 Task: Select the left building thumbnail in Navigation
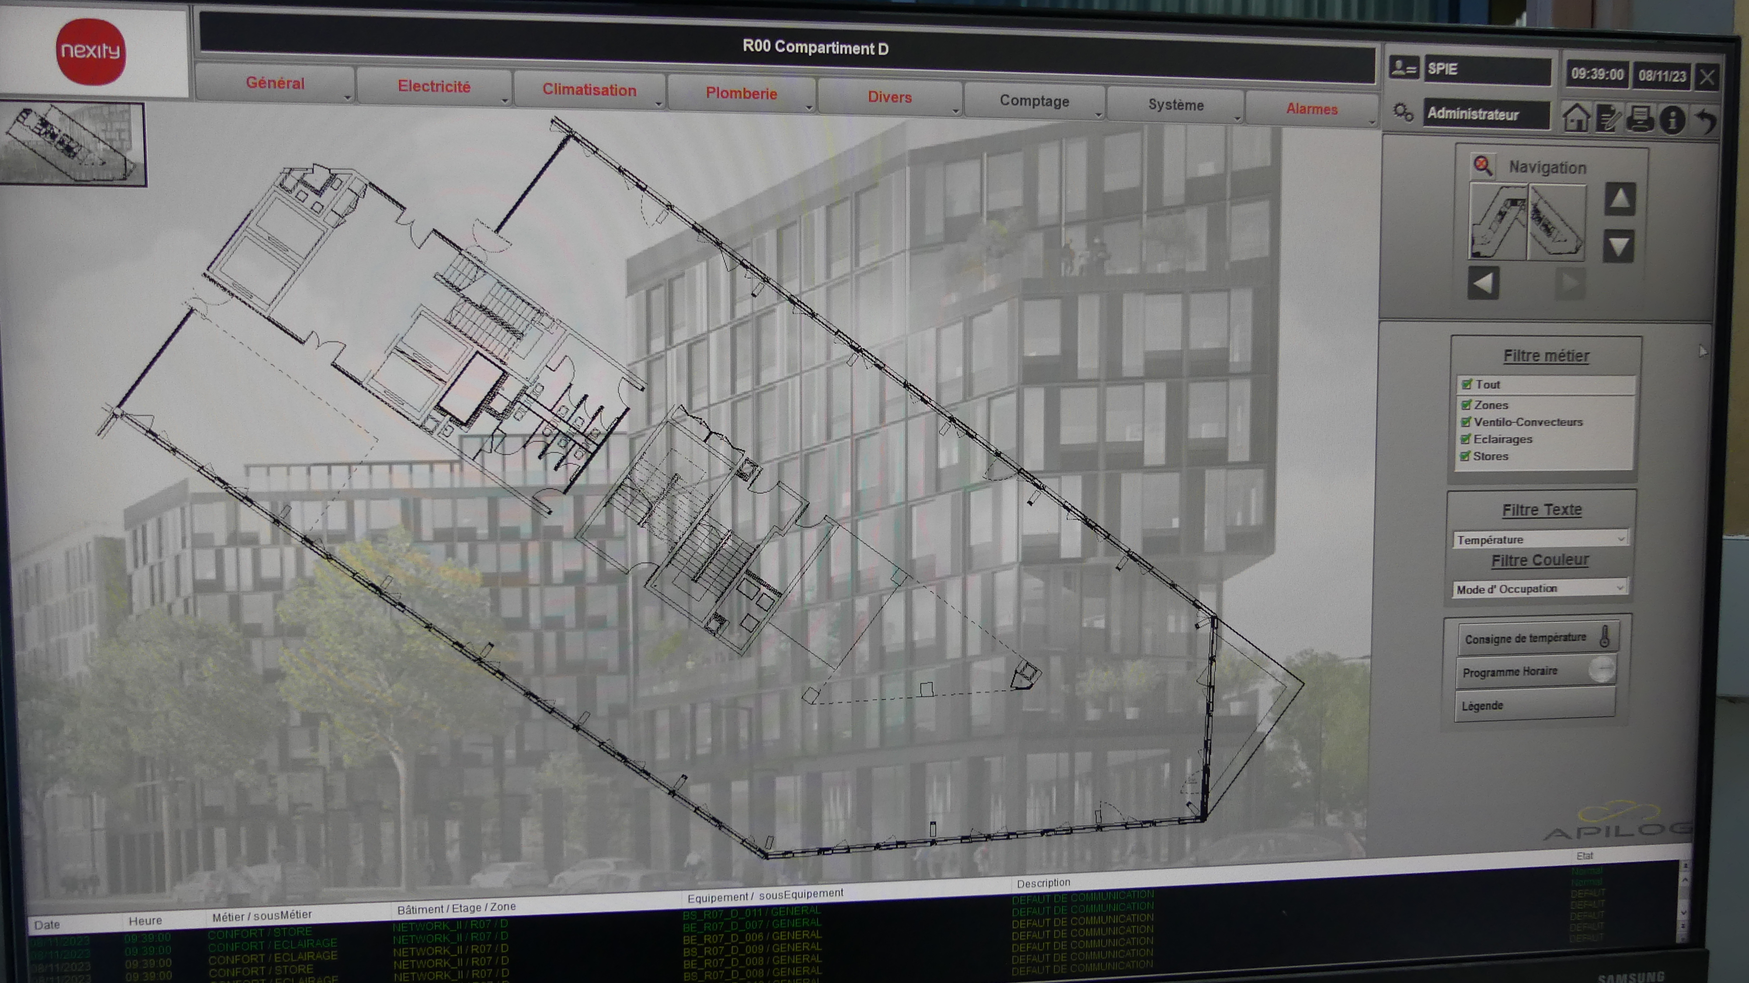click(1498, 221)
